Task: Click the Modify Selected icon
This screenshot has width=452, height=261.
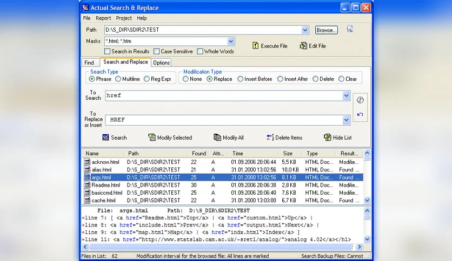Action: pyautogui.click(x=152, y=138)
